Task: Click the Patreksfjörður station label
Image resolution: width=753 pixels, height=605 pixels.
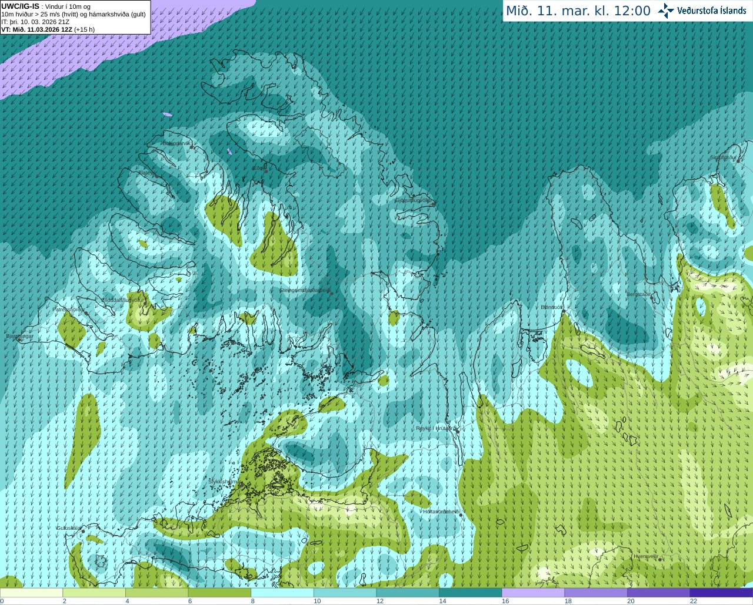Action: [69, 309]
